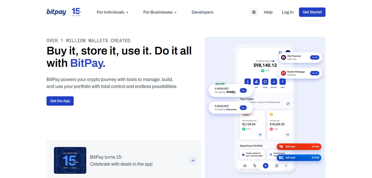The width and height of the screenshot is (372, 178).
Task: Click Pay Bill for Rocket Mortgage
Action: (x=315, y=73)
